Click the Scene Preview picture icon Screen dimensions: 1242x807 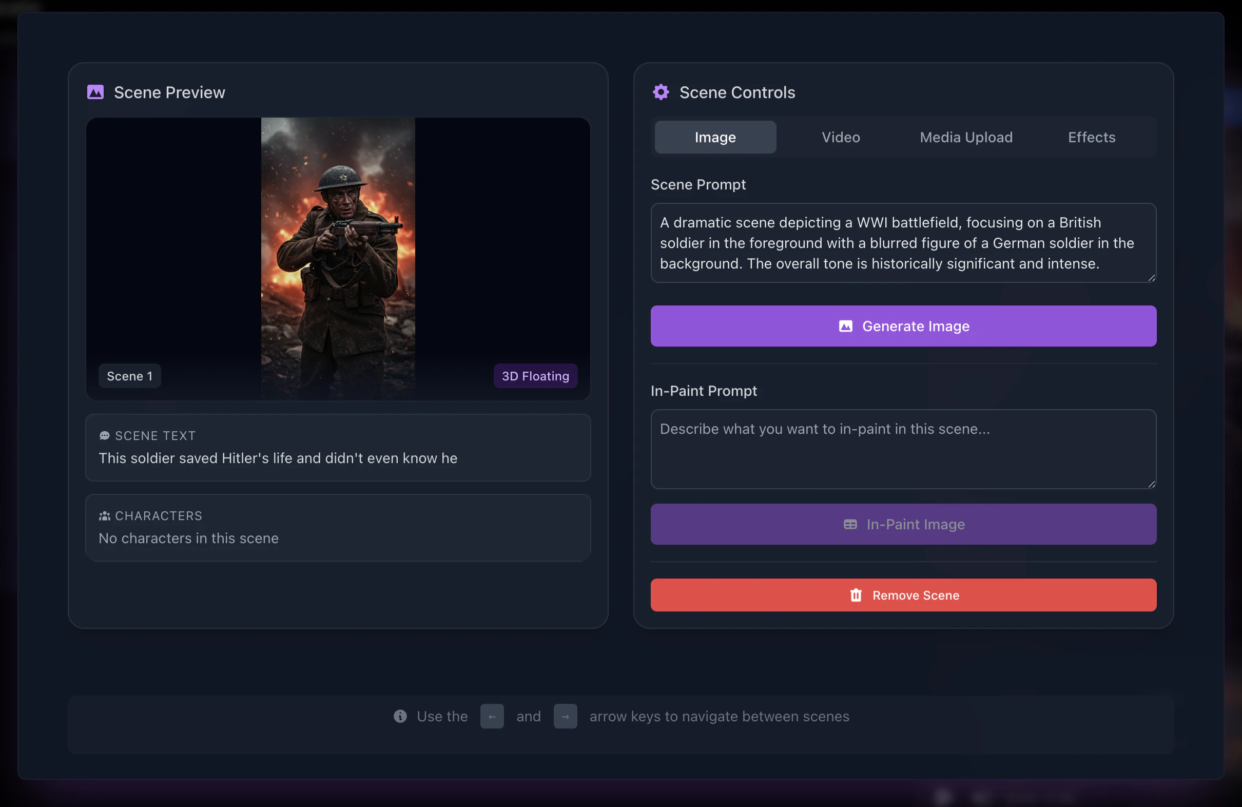pyautogui.click(x=95, y=92)
